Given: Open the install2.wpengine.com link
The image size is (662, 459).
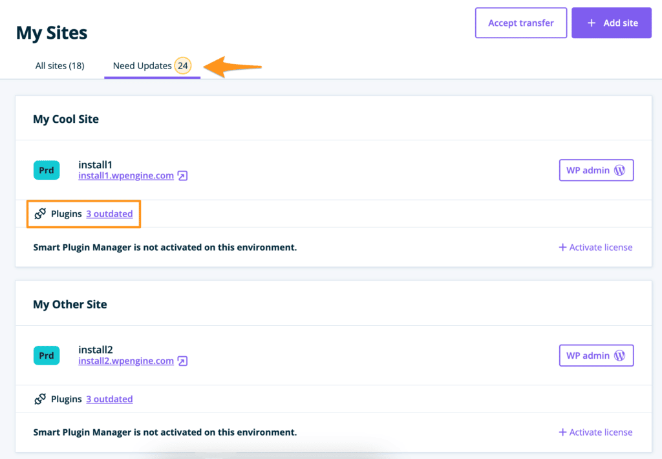Looking at the screenshot, I should tap(126, 361).
